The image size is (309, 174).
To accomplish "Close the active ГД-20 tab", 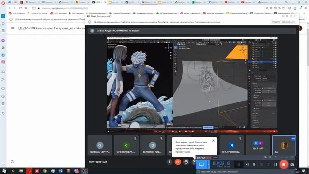I will pyautogui.click(x=105, y=2).
